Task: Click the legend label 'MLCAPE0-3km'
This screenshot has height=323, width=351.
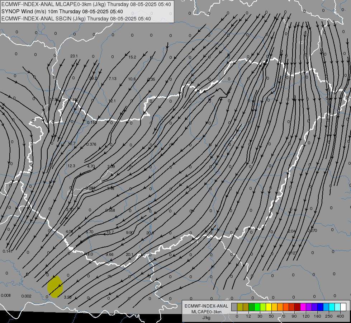Action: (x=207, y=312)
